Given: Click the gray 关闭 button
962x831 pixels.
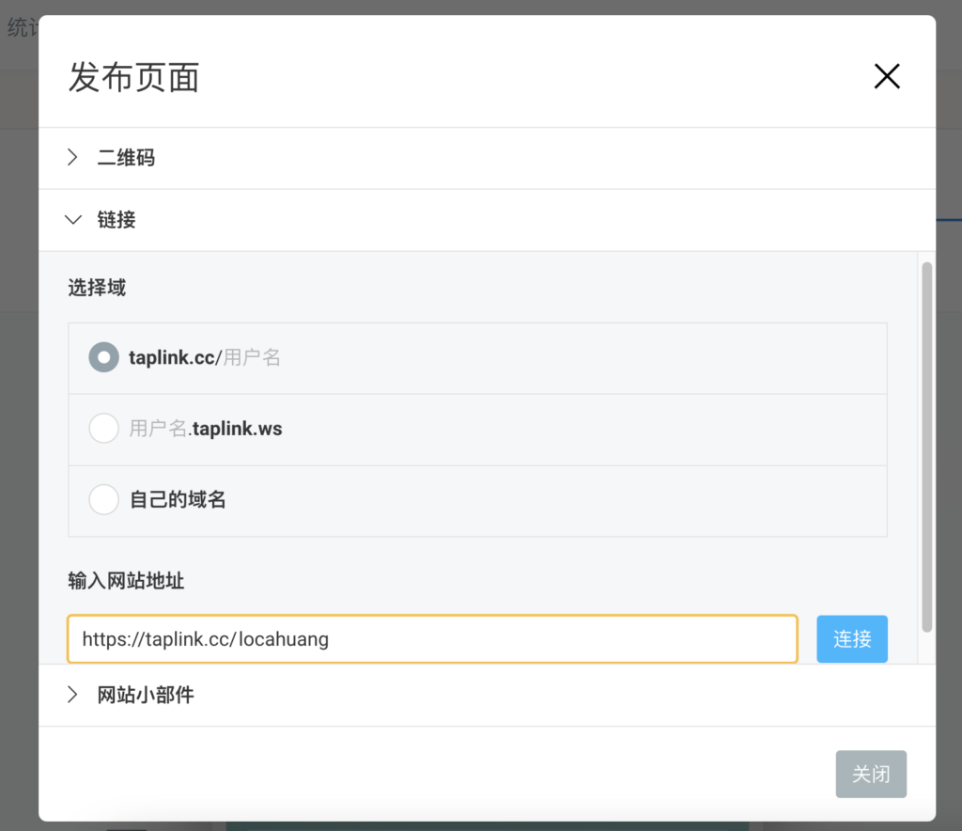Looking at the screenshot, I should [x=871, y=774].
